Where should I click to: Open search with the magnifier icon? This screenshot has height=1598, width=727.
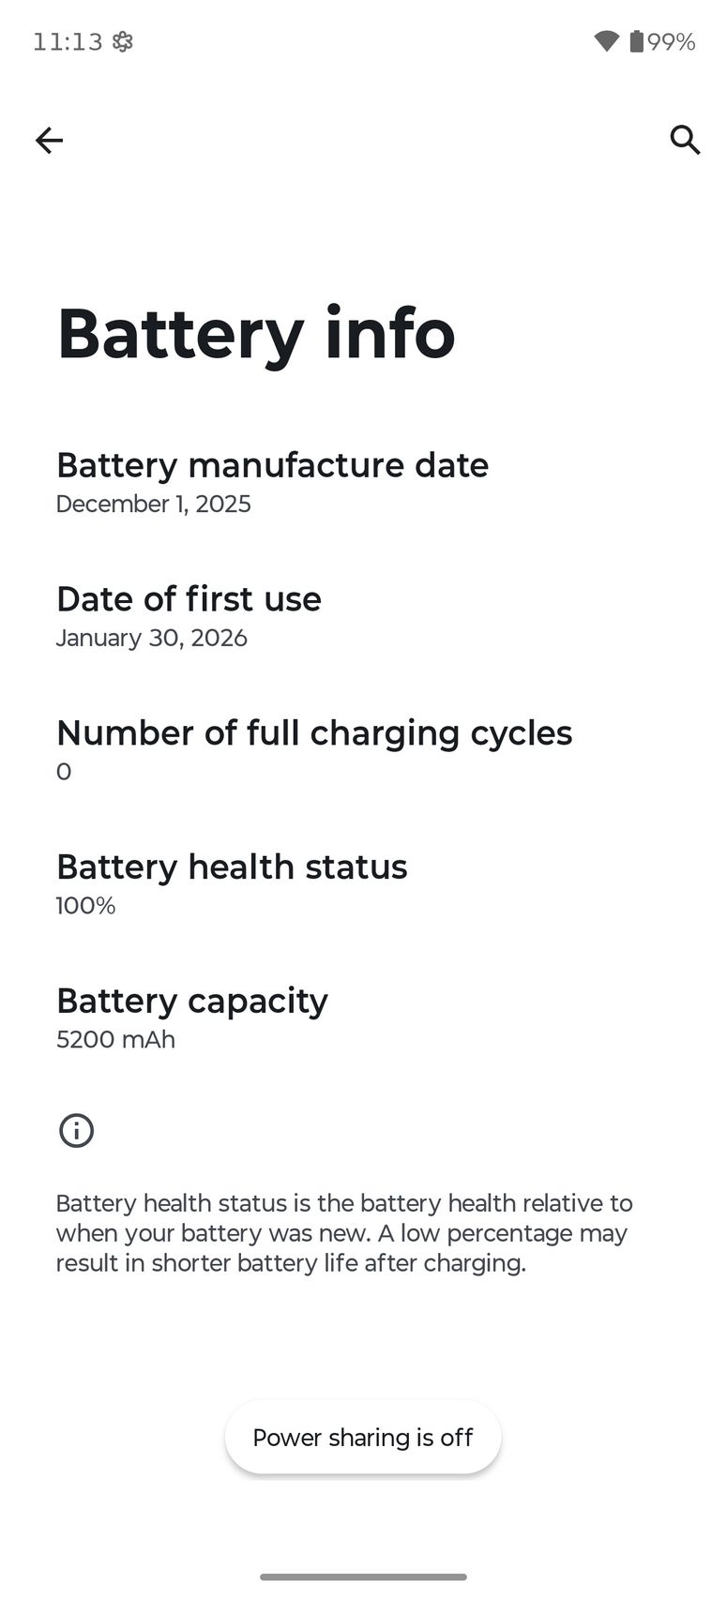(x=685, y=141)
